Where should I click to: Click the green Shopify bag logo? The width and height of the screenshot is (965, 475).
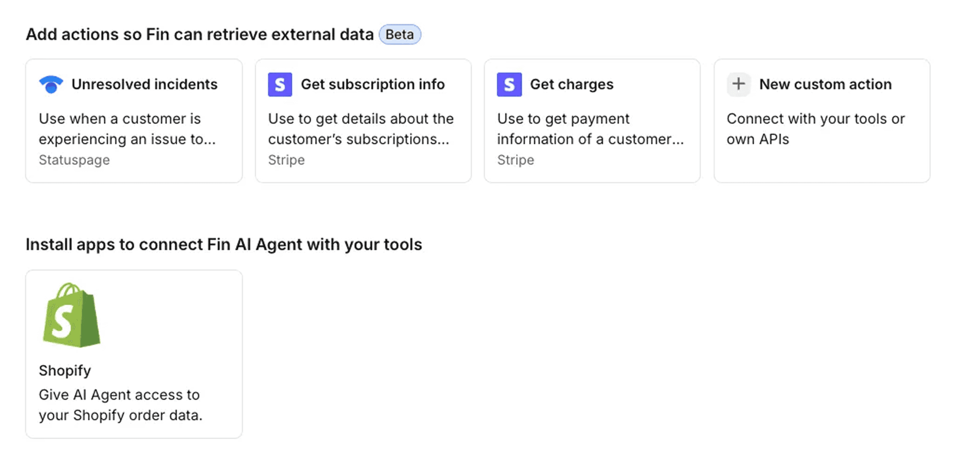click(71, 316)
